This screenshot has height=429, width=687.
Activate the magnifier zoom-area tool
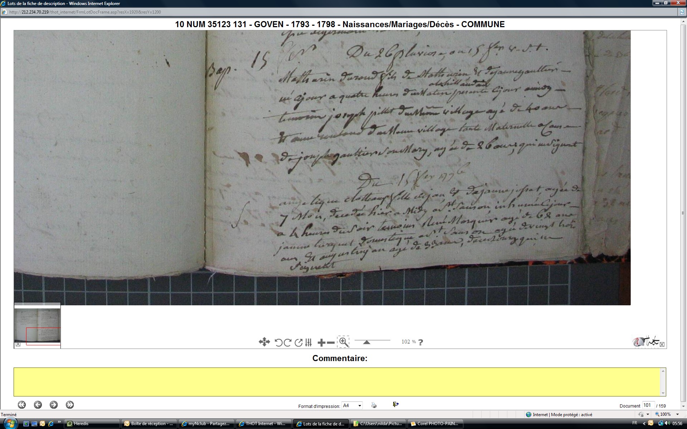(343, 342)
